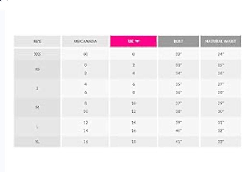Select natural waist 24" cell

click(221, 54)
